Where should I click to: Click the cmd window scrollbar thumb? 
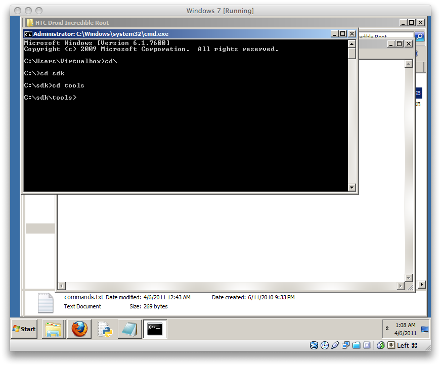pos(351,54)
